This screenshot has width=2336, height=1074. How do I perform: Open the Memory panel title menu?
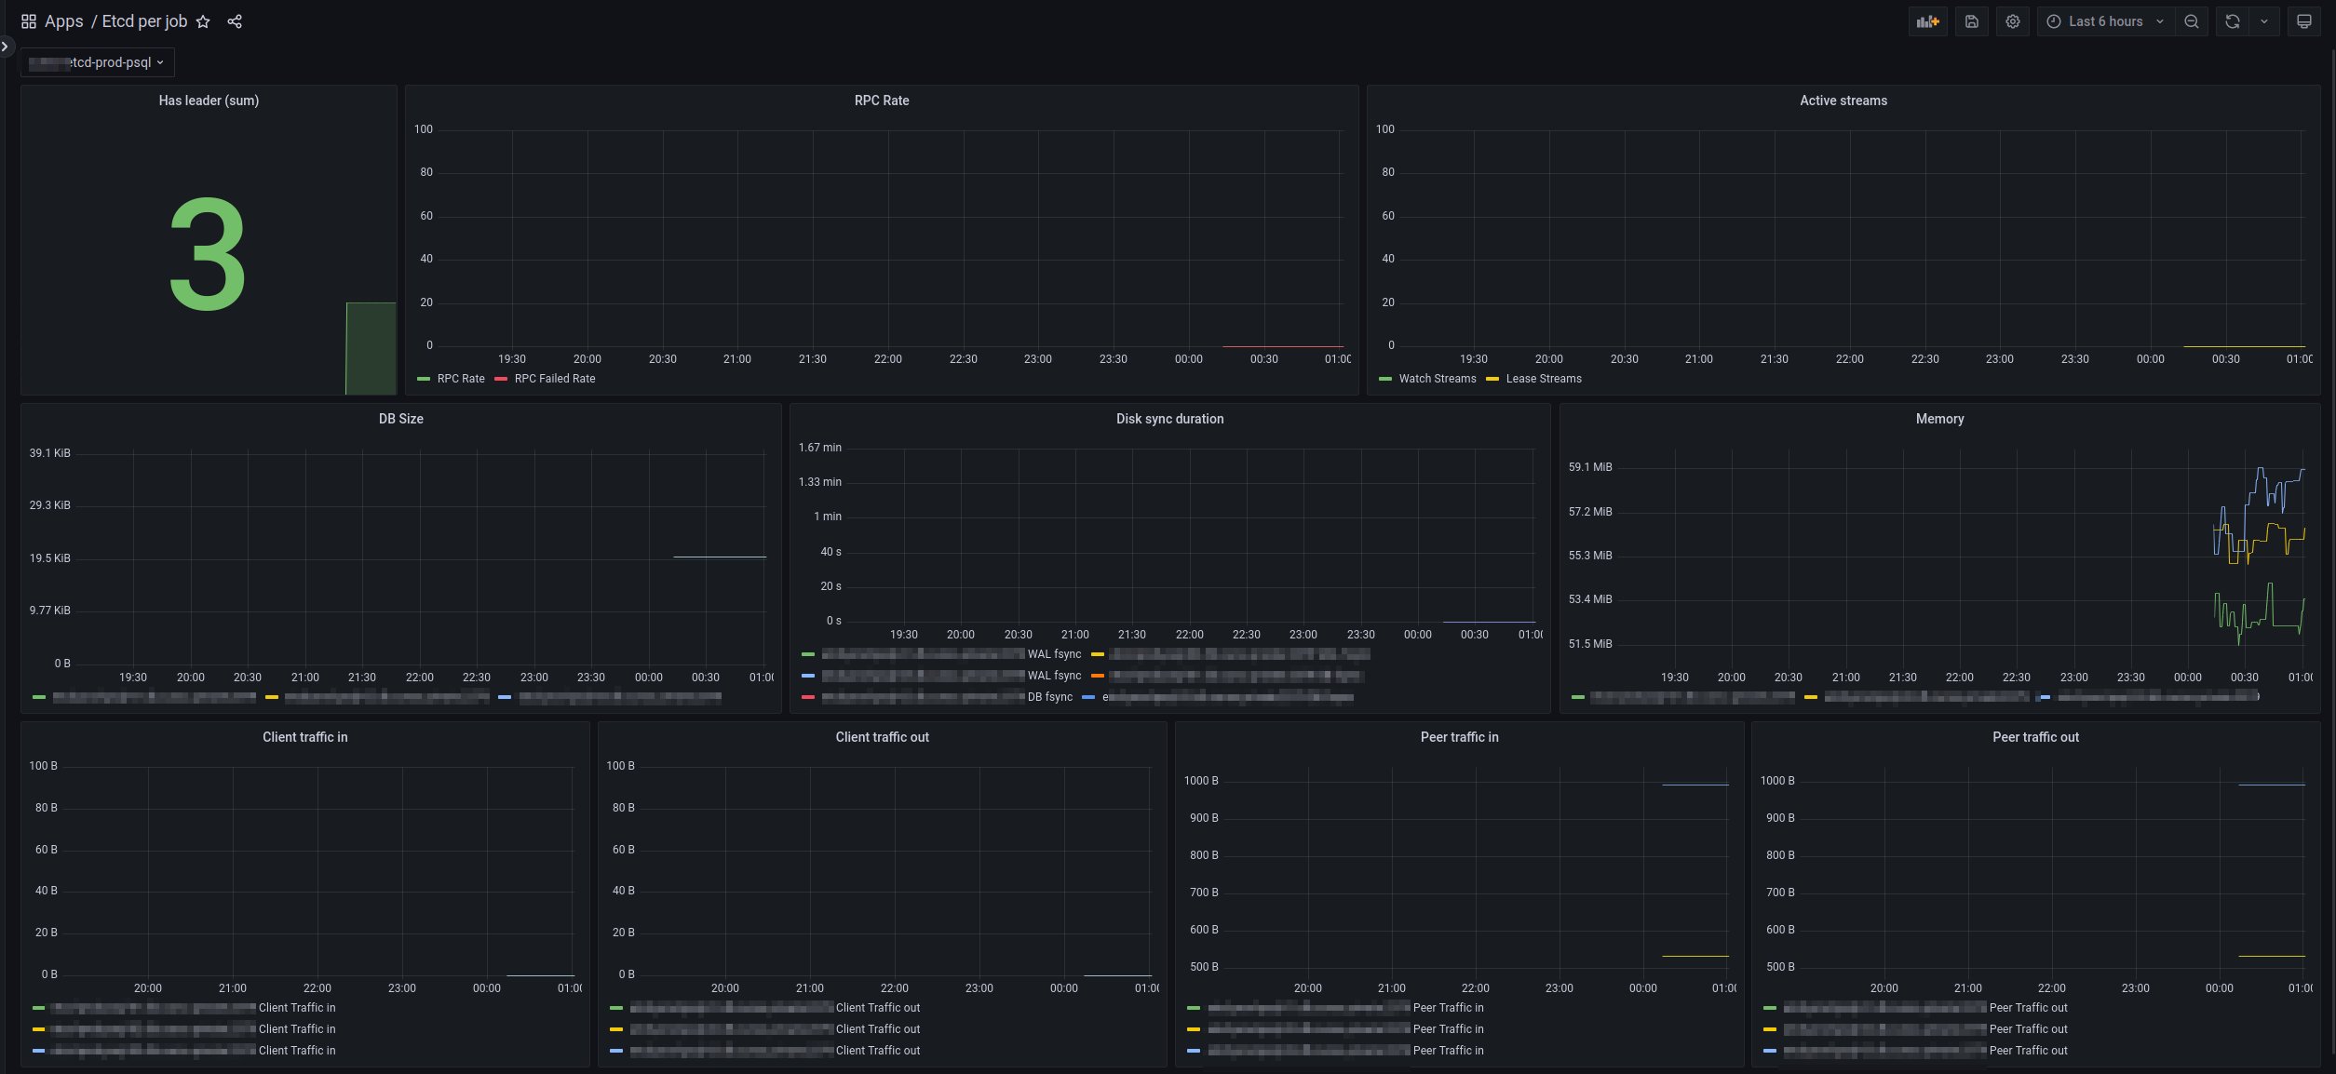click(x=1939, y=419)
